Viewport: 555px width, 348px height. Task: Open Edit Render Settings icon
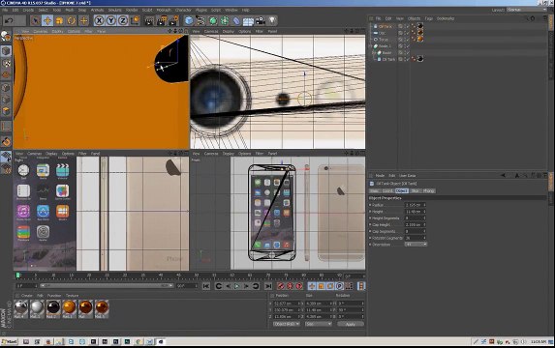[173, 20]
